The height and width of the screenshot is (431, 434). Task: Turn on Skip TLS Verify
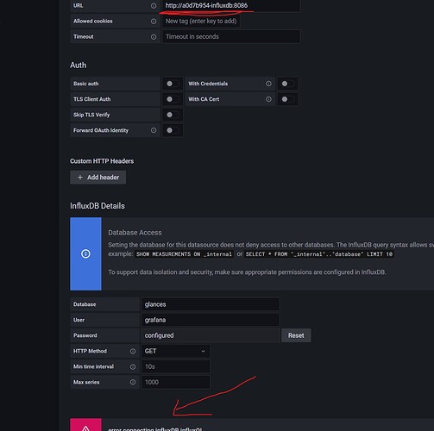click(173, 115)
